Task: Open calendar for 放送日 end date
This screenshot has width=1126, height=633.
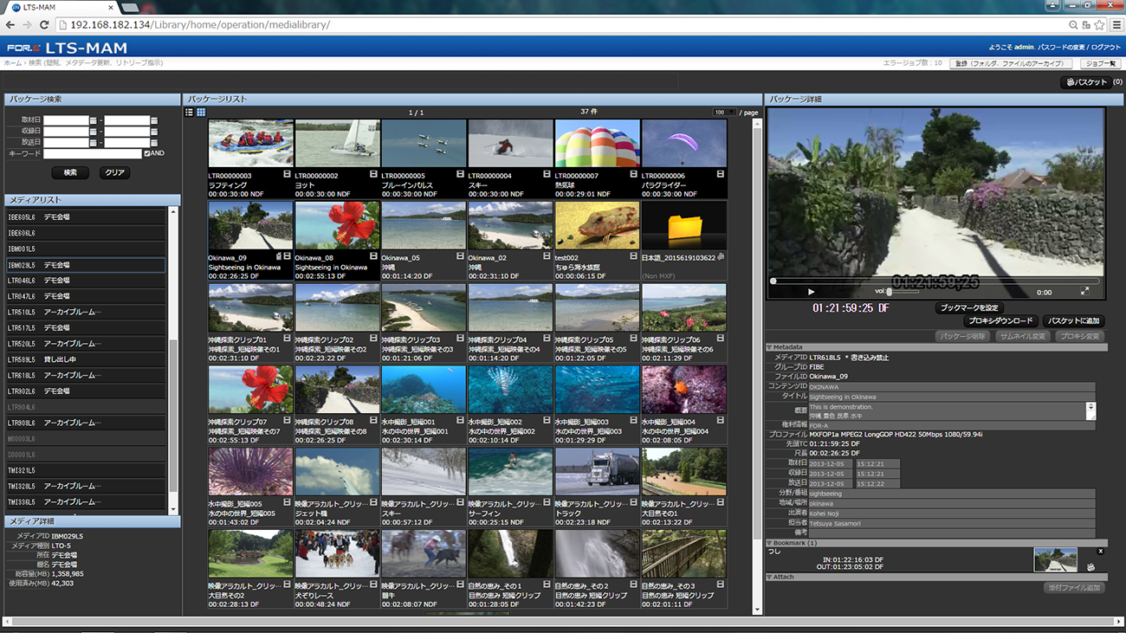Action: tap(154, 142)
